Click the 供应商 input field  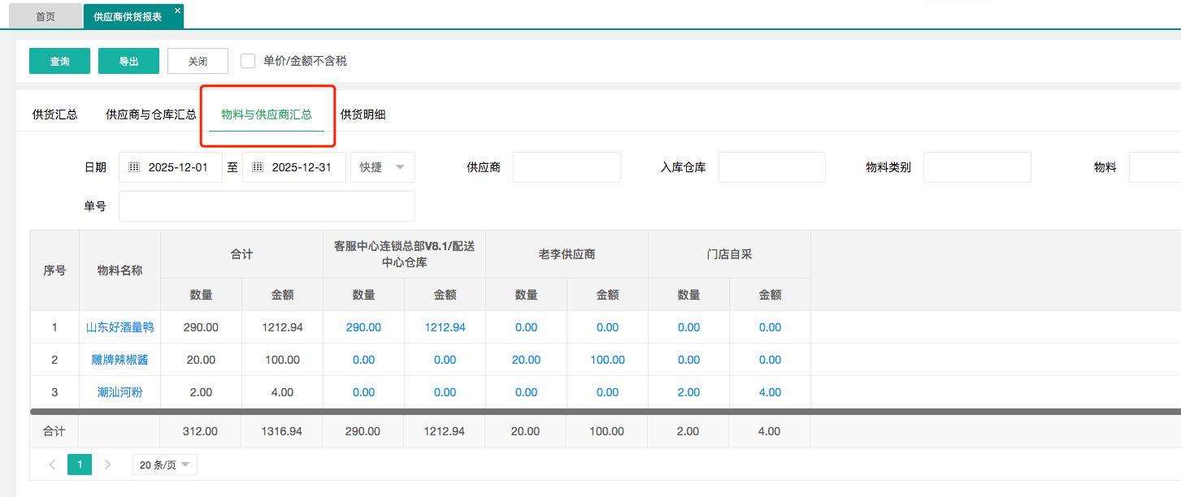(x=567, y=167)
